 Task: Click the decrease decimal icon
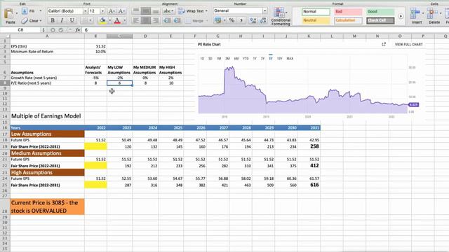coord(263,20)
